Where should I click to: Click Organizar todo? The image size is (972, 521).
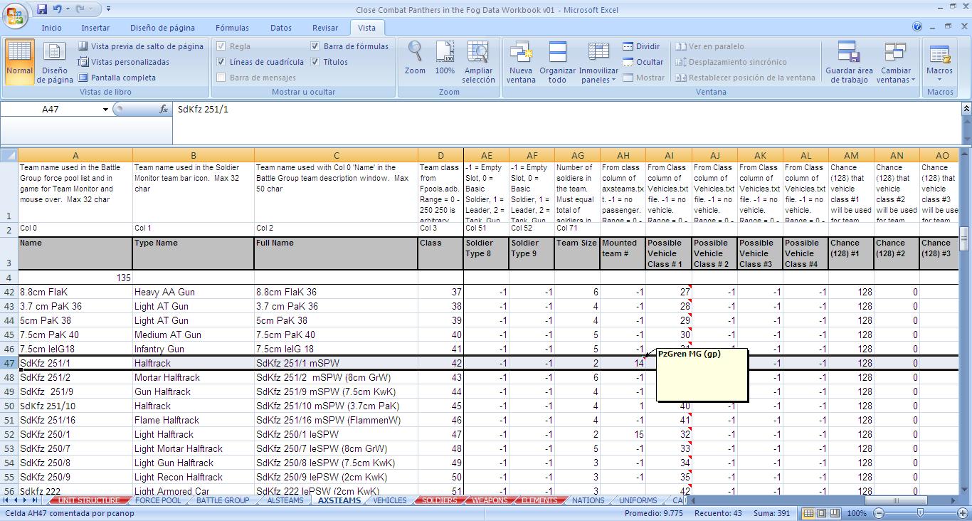coord(558,62)
